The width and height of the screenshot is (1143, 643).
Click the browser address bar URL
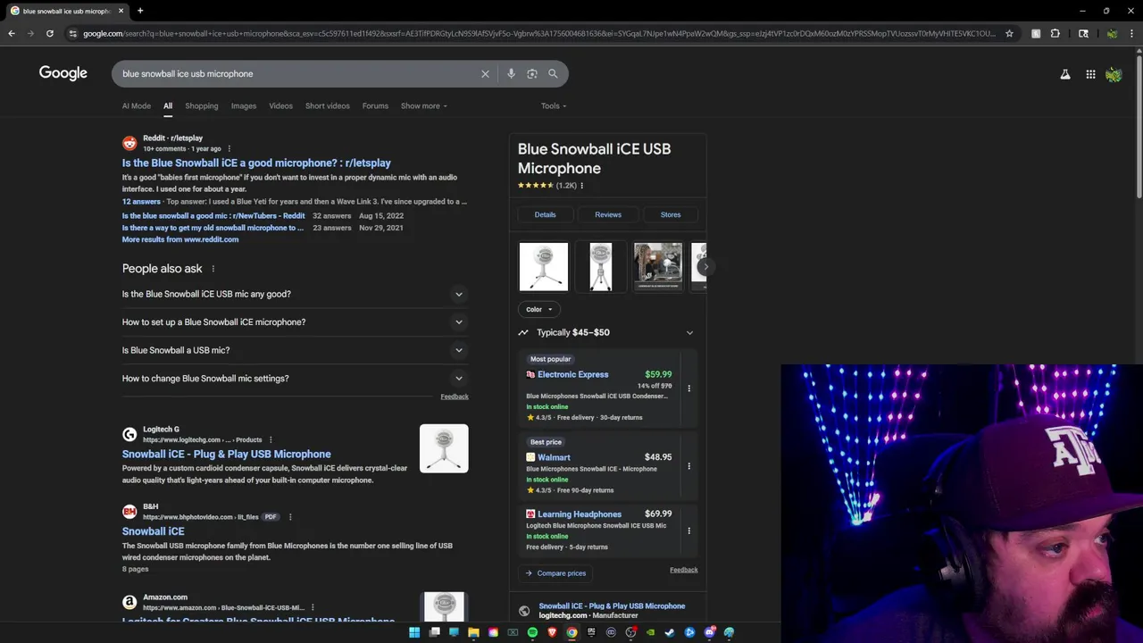pyautogui.click(x=538, y=33)
